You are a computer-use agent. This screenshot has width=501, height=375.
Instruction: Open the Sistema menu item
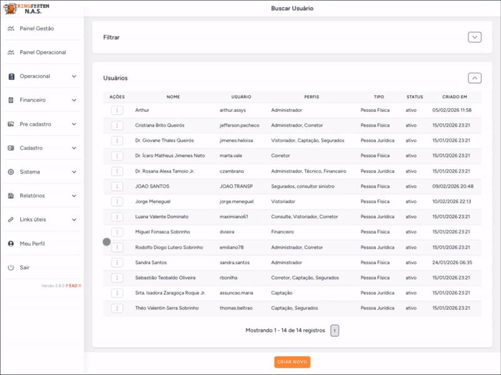[x=30, y=172]
